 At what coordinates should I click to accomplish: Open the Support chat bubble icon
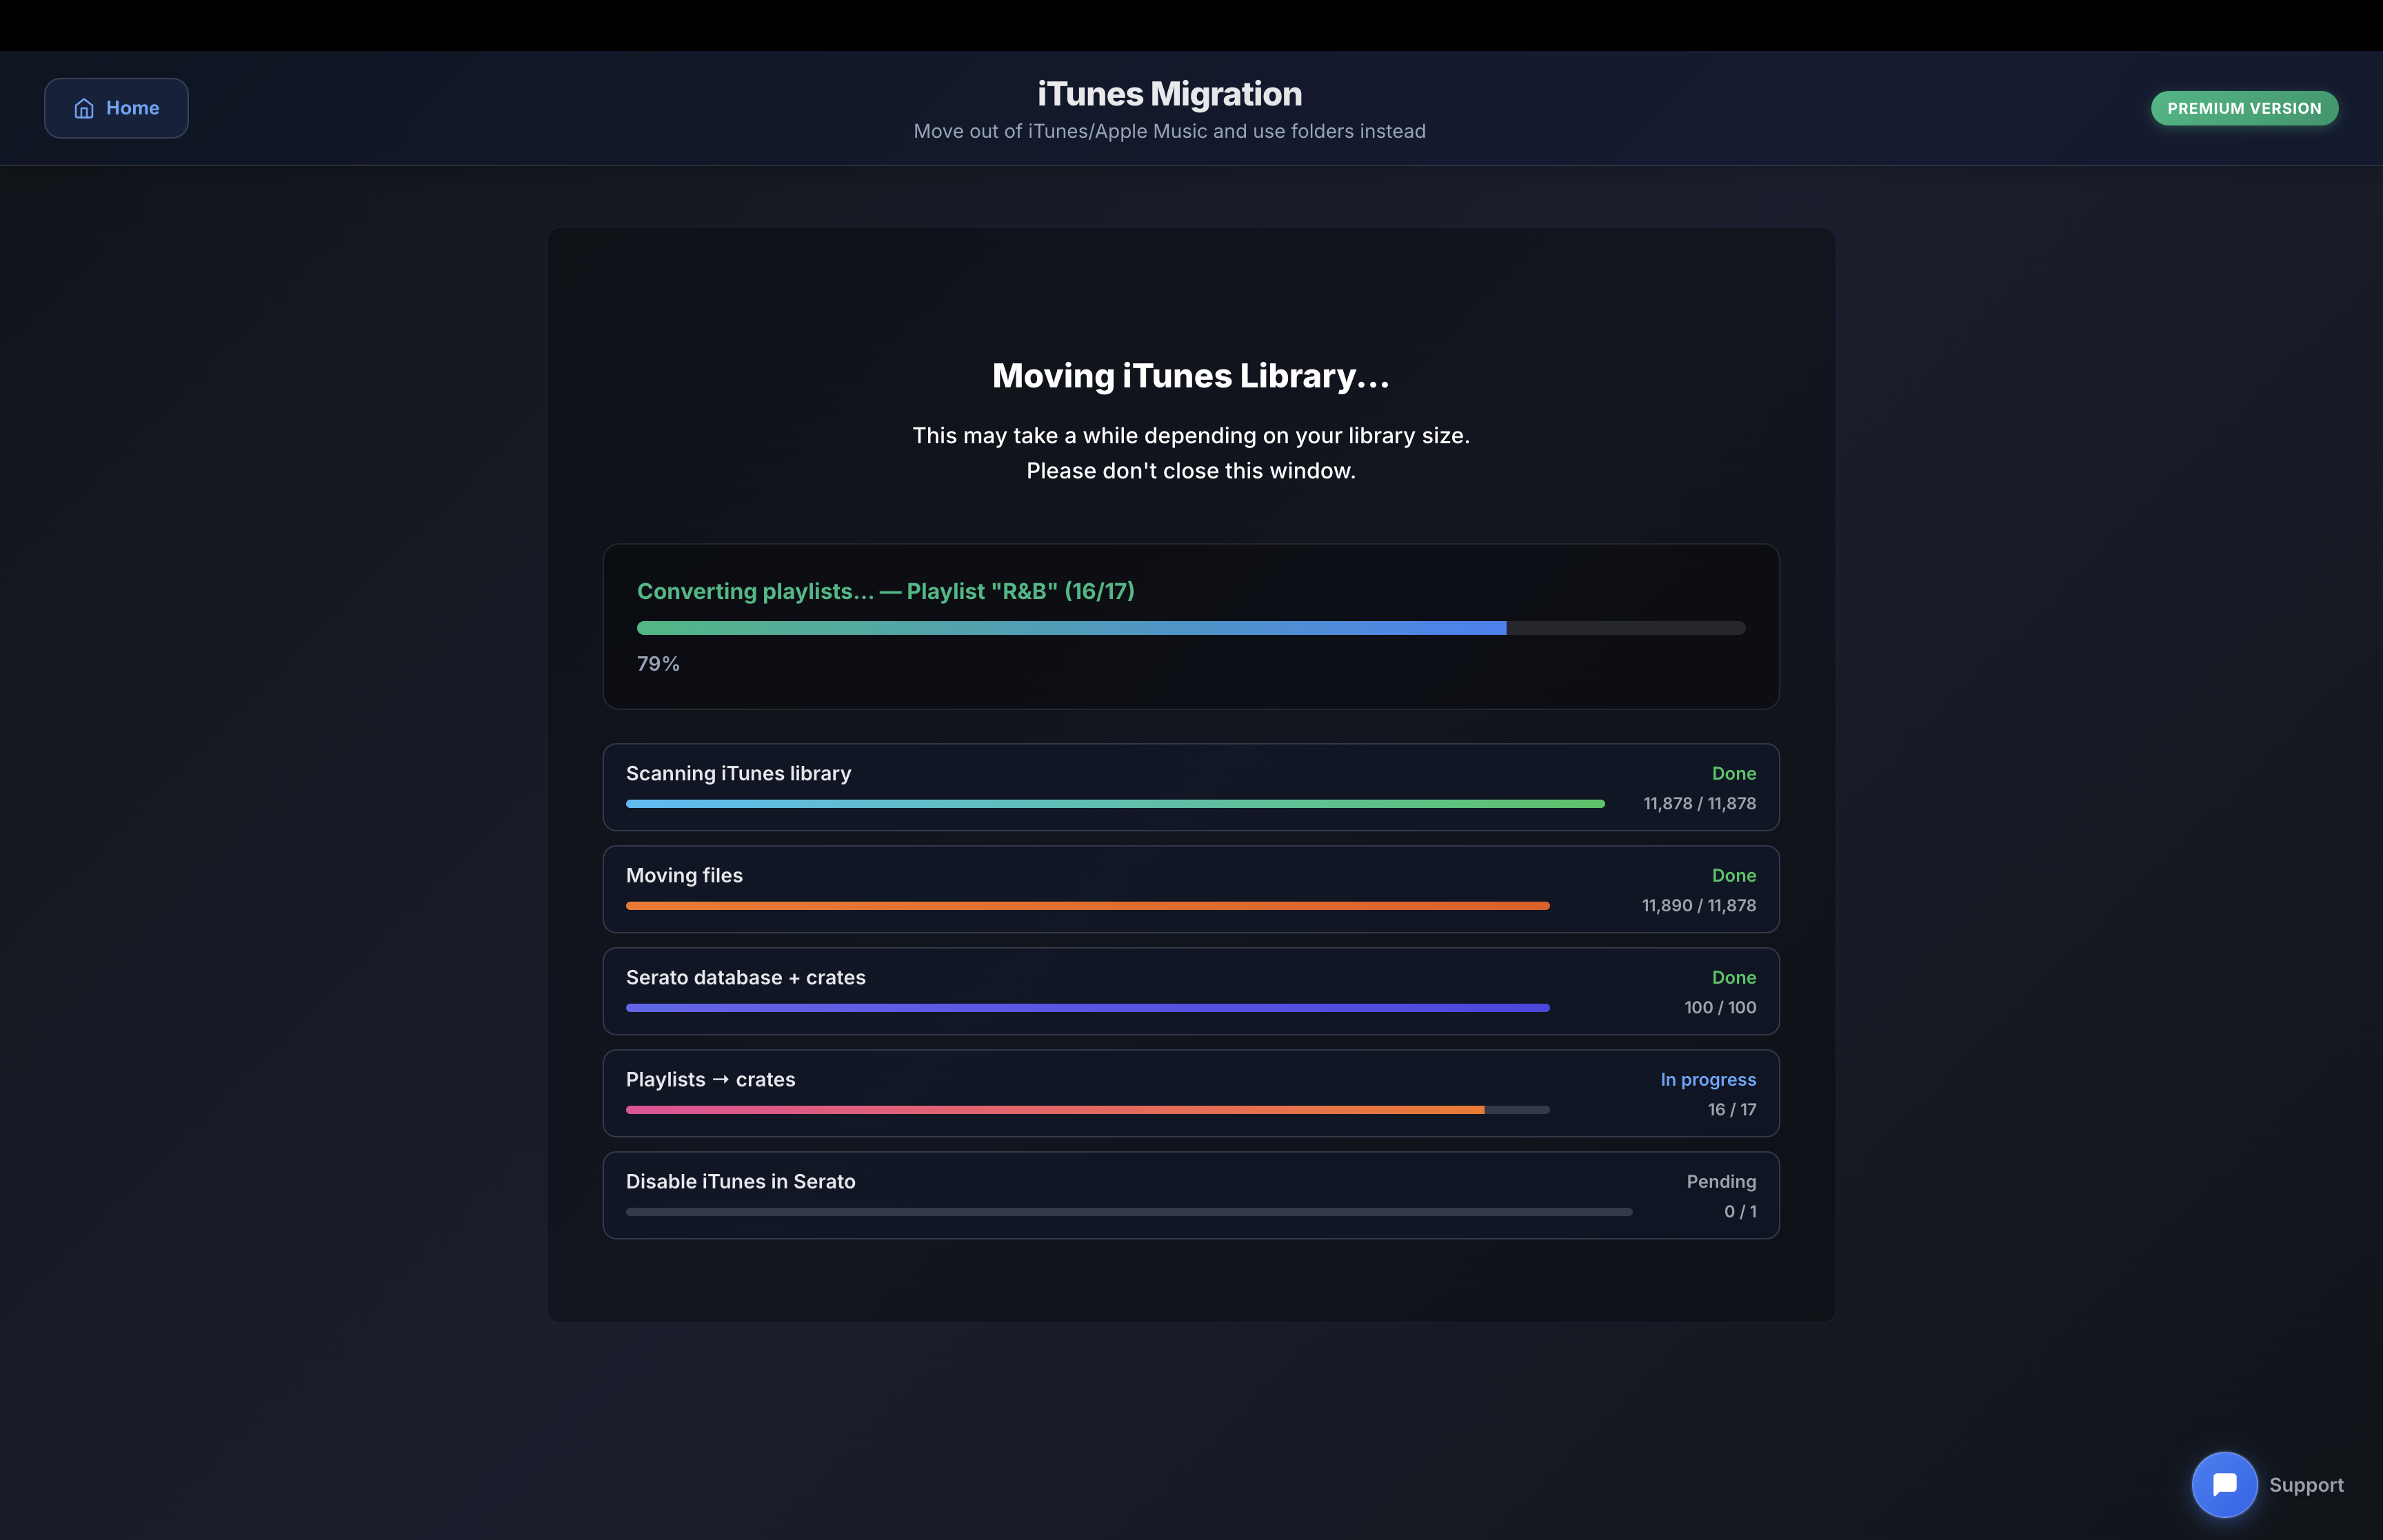[x=2224, y=1484]
